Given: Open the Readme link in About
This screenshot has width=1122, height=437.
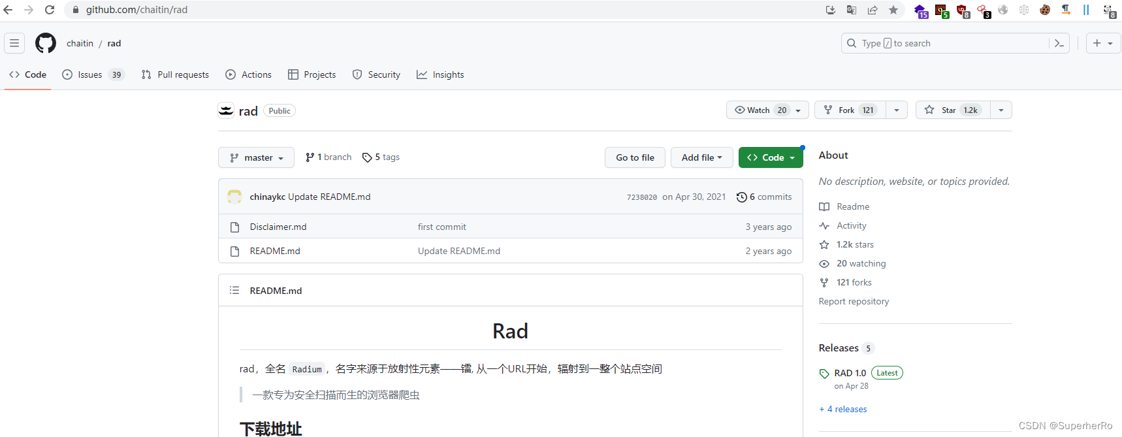Looking at the screenshot, I should (853, 206).
